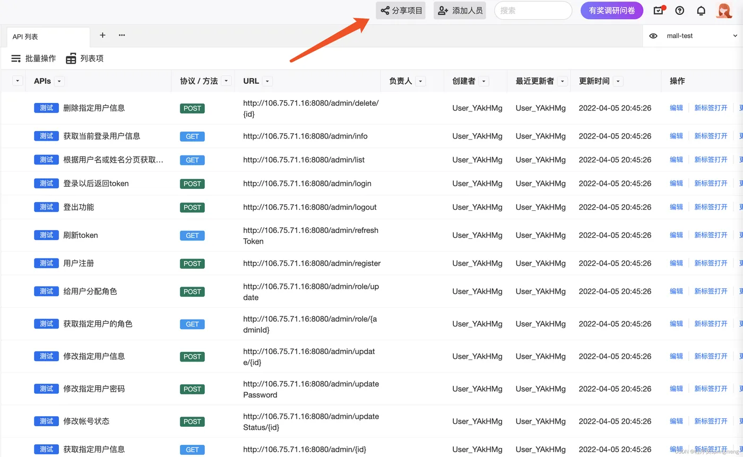Open API 刷新token
This screenshot has width=743, height=457.
pos(81,235)
